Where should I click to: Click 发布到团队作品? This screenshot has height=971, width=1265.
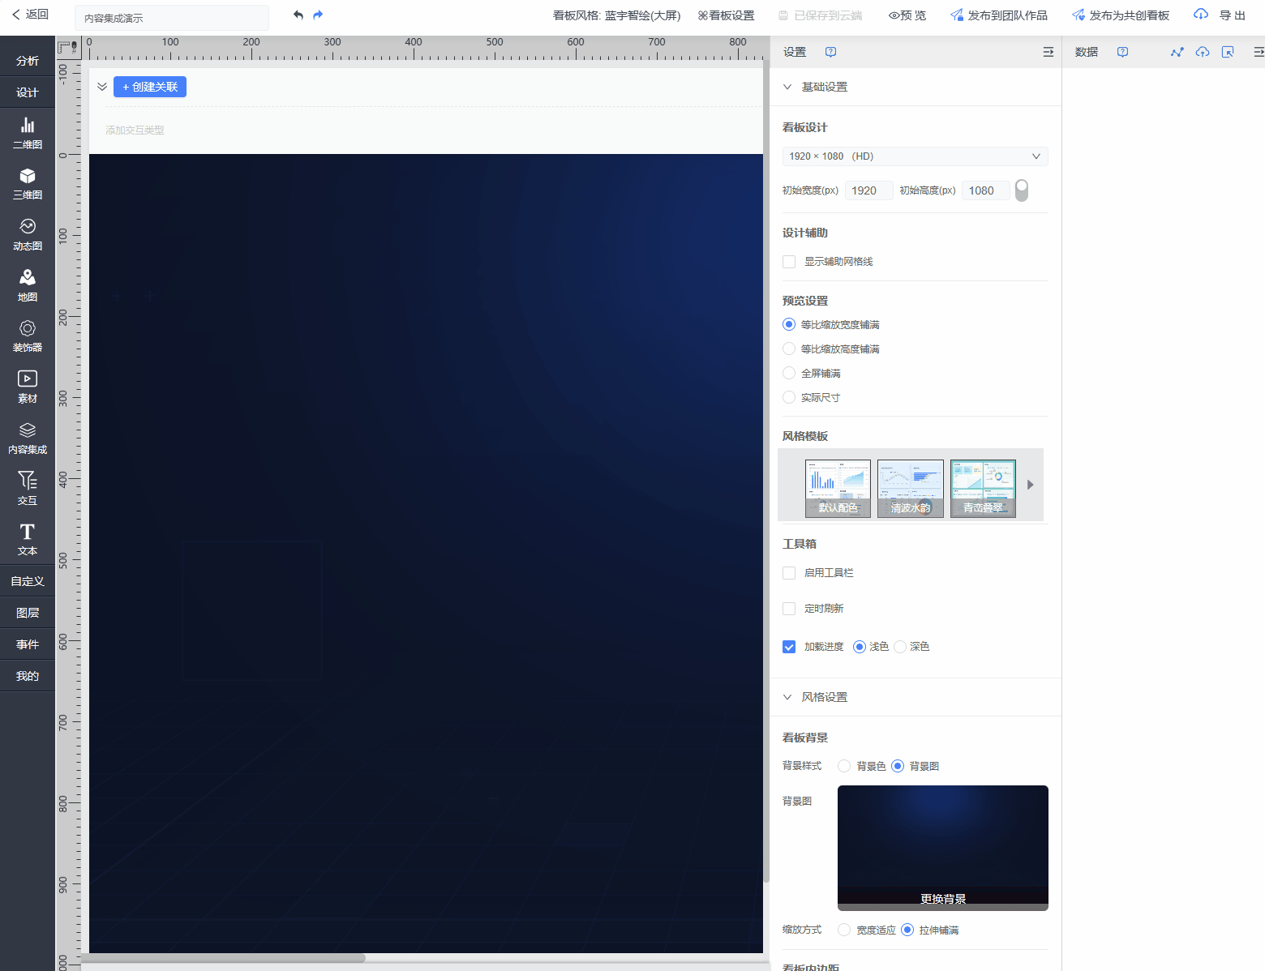[999, 15]
